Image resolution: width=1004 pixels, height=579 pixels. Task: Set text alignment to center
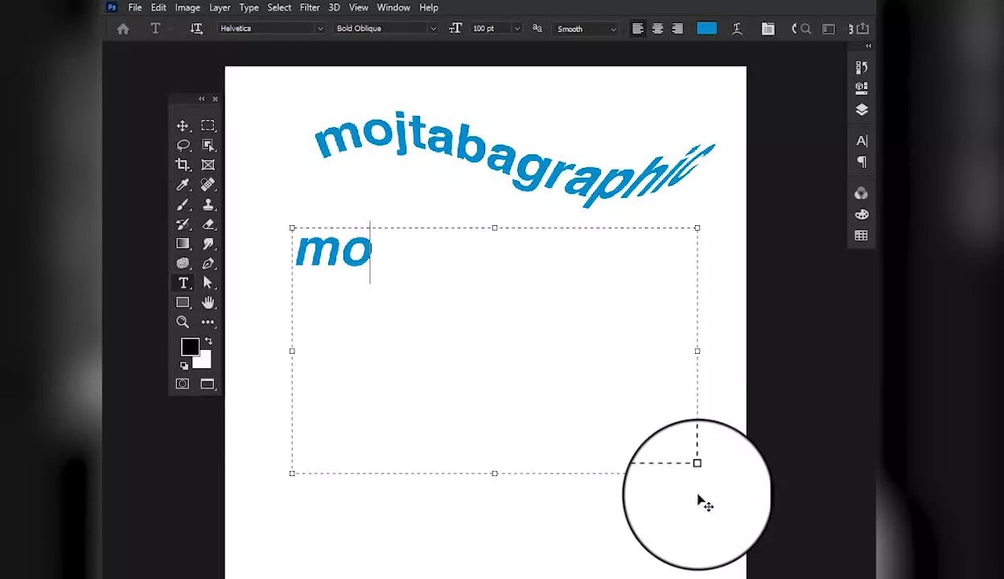coord(657,29)
